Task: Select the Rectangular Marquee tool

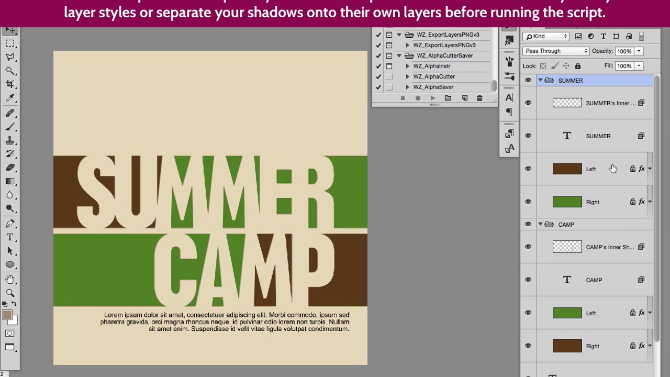Action: click(x=10, y=43)
